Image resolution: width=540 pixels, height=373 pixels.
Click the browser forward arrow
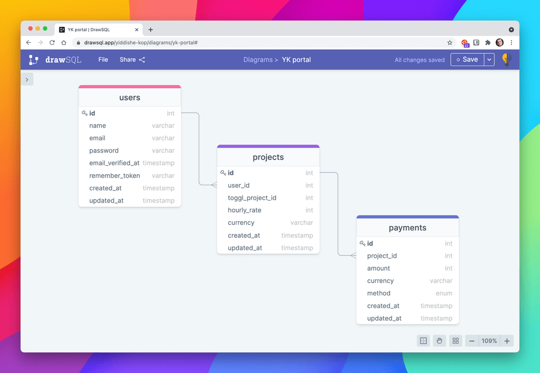pos(40,42)
